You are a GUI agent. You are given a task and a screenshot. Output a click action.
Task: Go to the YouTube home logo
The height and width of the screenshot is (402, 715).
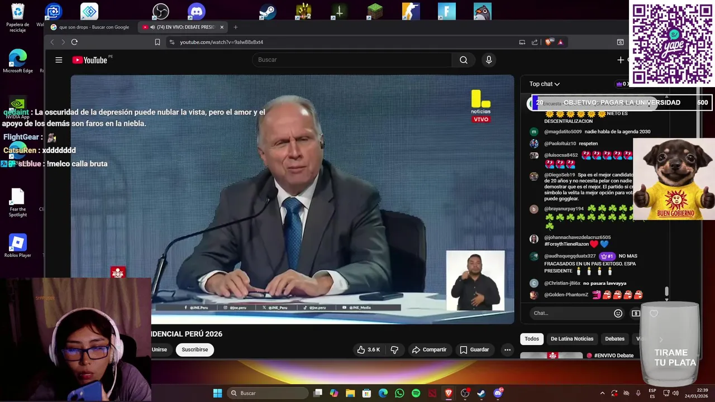(x=90, y=60)
